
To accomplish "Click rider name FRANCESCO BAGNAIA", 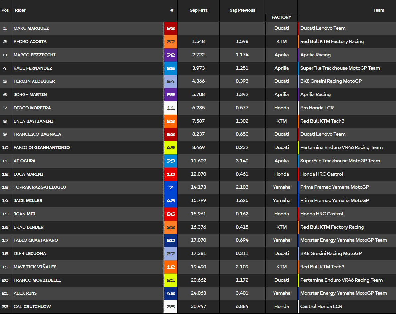I will pos(37,134).
